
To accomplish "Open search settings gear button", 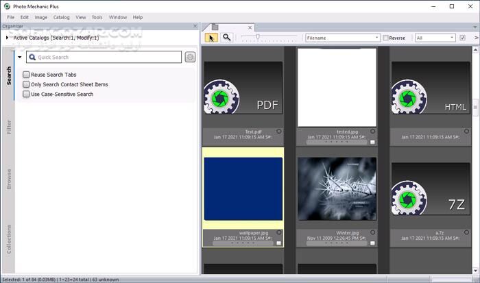I will [190, 58].
